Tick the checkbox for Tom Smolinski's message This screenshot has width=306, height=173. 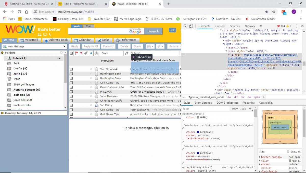71,69
